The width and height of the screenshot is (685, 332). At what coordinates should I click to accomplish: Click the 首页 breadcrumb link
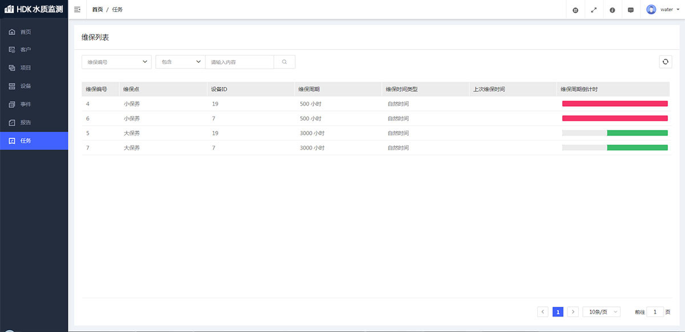click(98, 10)
